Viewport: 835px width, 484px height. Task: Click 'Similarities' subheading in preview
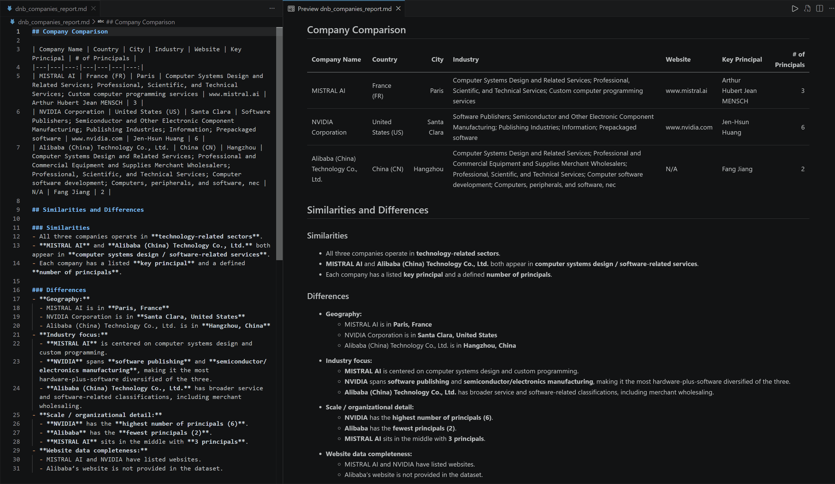327,236
